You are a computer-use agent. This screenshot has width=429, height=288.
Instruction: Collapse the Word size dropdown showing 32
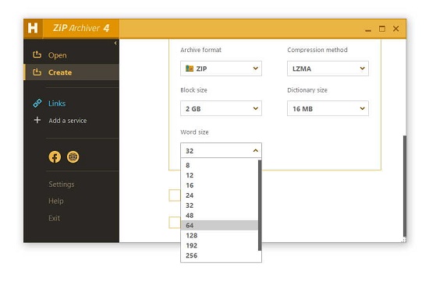[221, 150]
